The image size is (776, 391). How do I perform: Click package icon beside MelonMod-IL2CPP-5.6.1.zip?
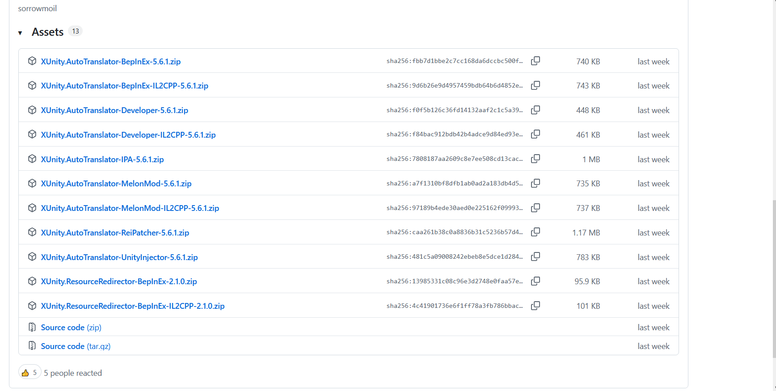32,208
